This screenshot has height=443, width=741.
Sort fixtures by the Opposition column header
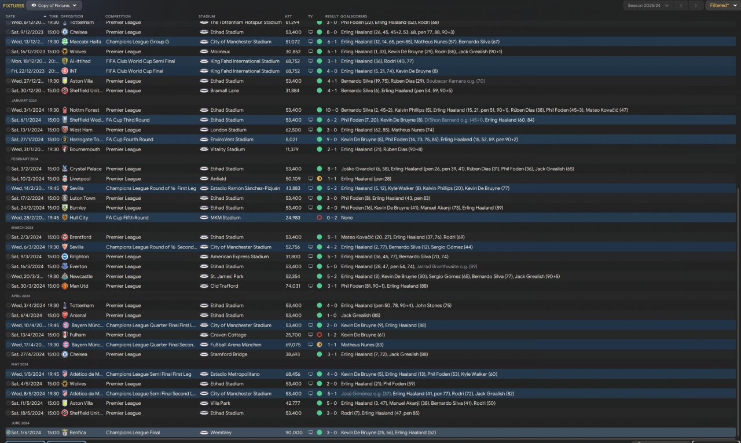click(72, 16)
